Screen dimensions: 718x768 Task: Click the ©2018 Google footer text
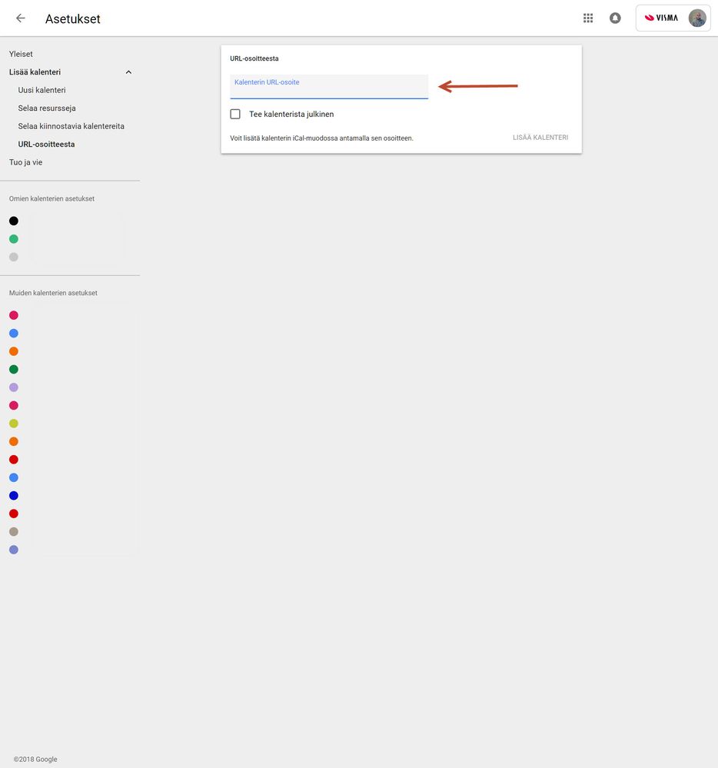point(35,760)
